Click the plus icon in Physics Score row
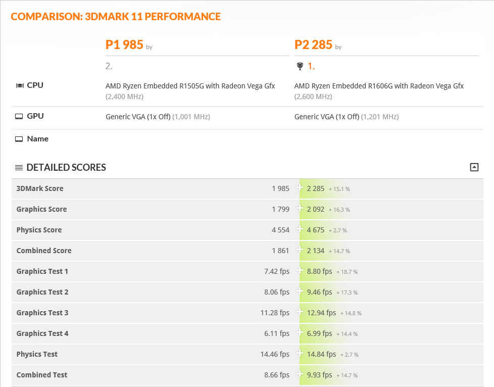This screenshot has height=387, width=494. coord(300,229)
